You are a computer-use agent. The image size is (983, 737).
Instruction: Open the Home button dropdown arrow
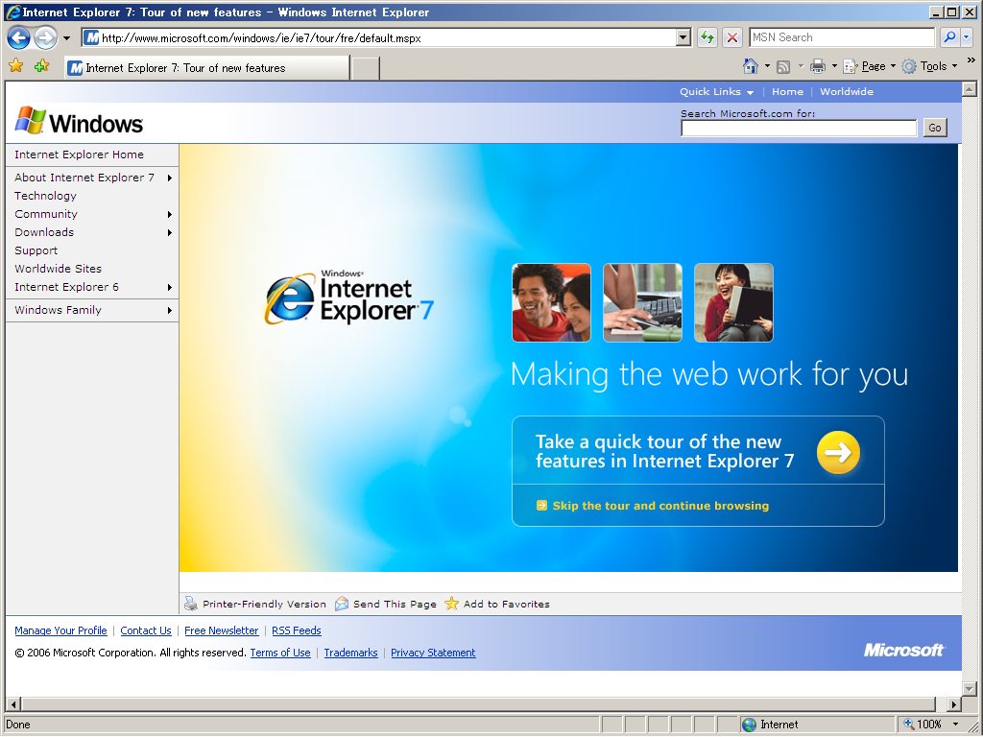pyautogui.click(x=767, y=66)
